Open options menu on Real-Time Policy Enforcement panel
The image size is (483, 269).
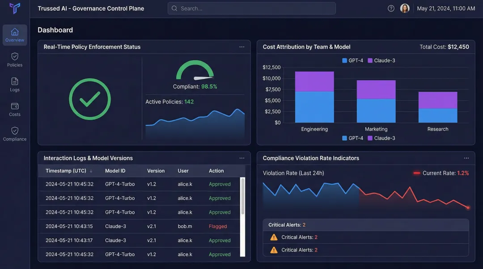[242, 47]
